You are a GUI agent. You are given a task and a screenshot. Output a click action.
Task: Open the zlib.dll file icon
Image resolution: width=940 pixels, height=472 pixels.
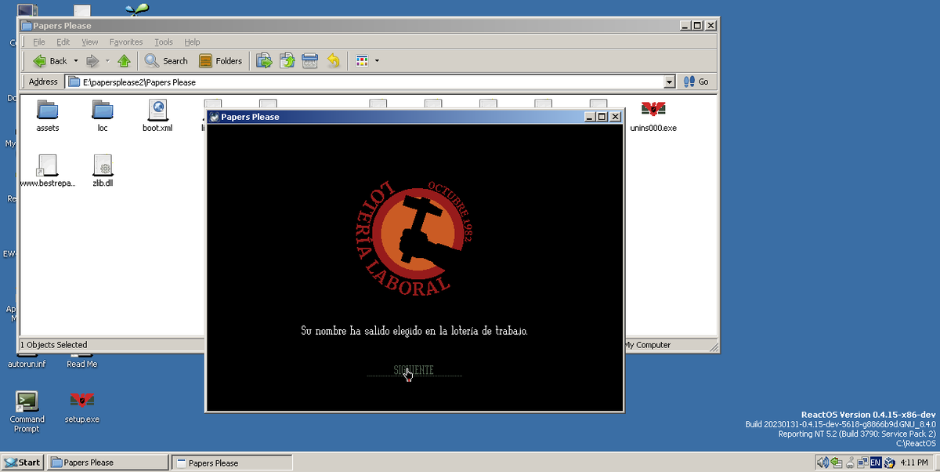(103, 166)
